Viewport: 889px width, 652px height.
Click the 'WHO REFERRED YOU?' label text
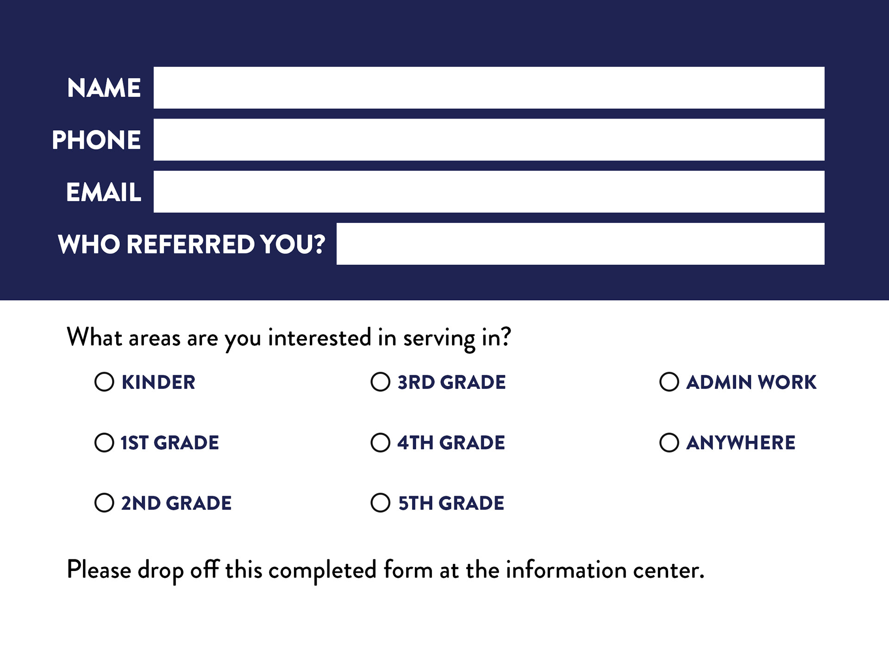click(x=191, y=244)
